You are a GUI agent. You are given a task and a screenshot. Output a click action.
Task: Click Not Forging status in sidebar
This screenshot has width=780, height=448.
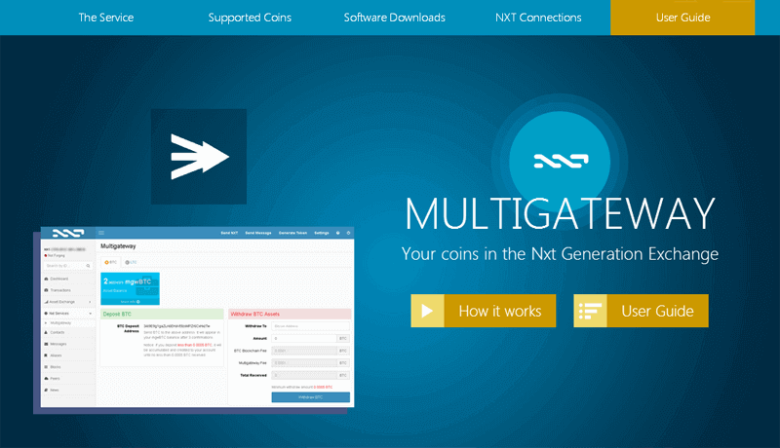click(x=55, y=255)
